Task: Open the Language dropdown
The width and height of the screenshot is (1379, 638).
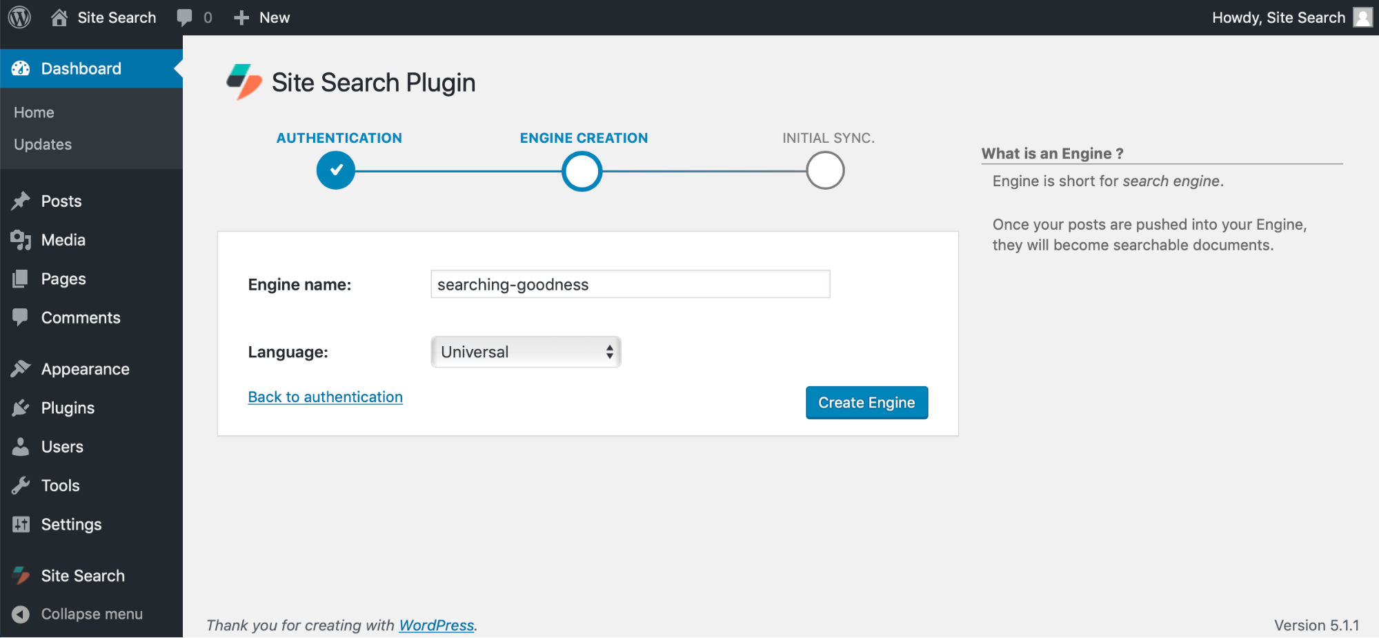Action: click(x=526, y=352)
